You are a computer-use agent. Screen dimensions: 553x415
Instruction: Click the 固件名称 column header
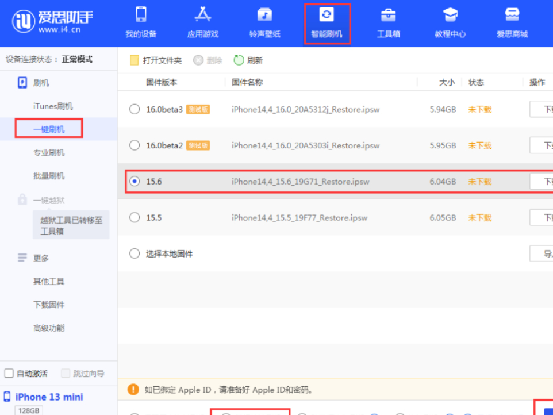(247, 83)
